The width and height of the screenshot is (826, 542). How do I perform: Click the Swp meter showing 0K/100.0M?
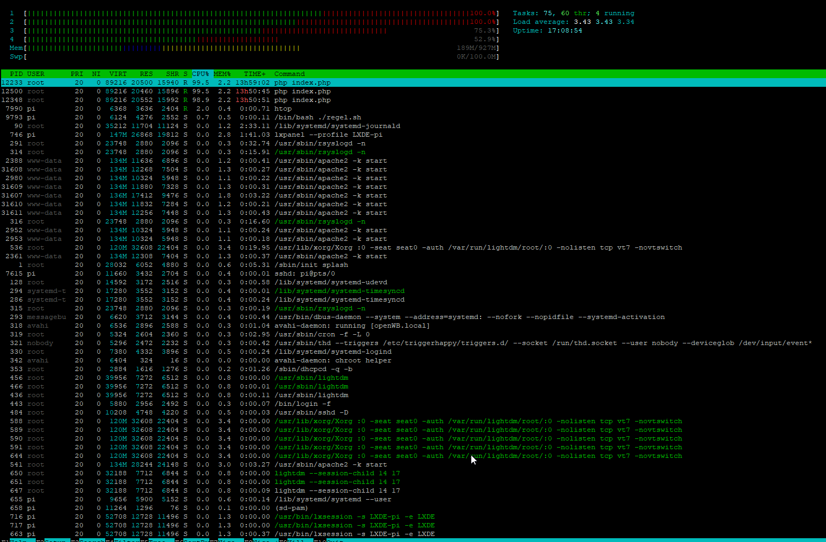(254, 56)
